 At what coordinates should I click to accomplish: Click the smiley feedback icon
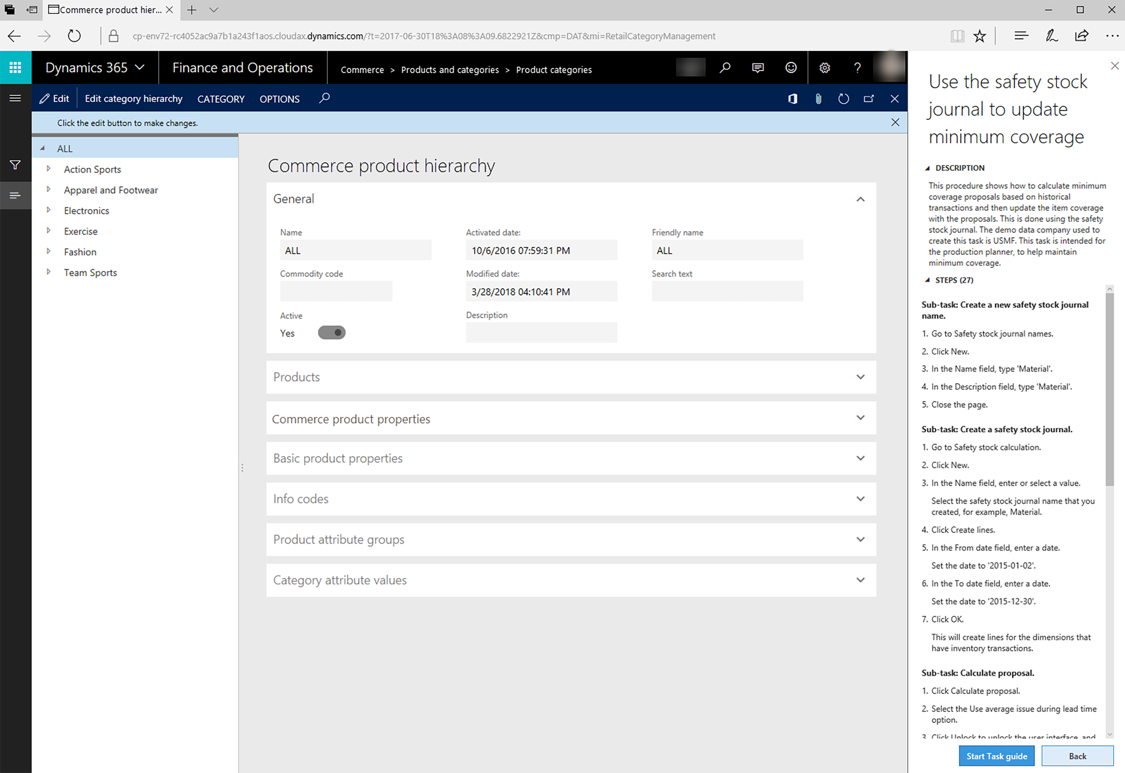pyautogui.click(x=791, y=68)
